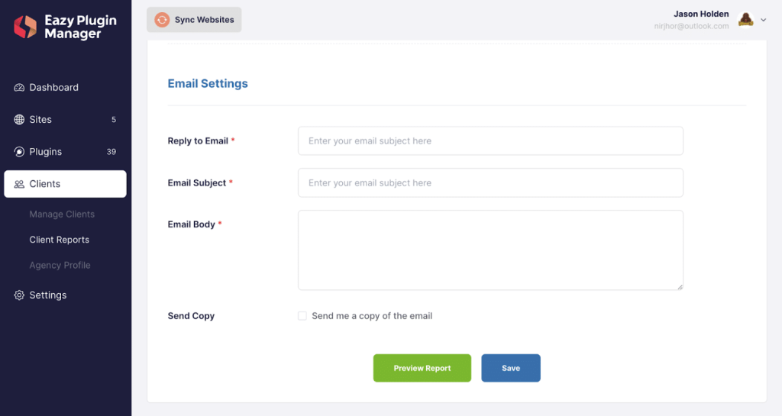Screen dimensions: 782x416
Task: Click the Eazy Plugin Manager logo icon
Action: click(x=25, y=27)
